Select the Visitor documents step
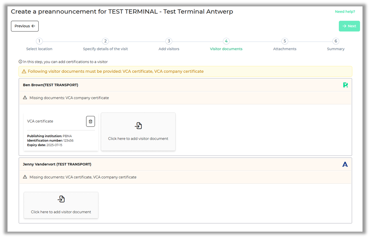 (x=226, y=41)
